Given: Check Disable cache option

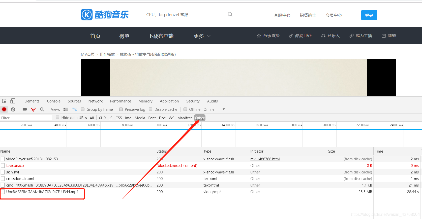Looking at the screenshot, I should coord(150,109).
